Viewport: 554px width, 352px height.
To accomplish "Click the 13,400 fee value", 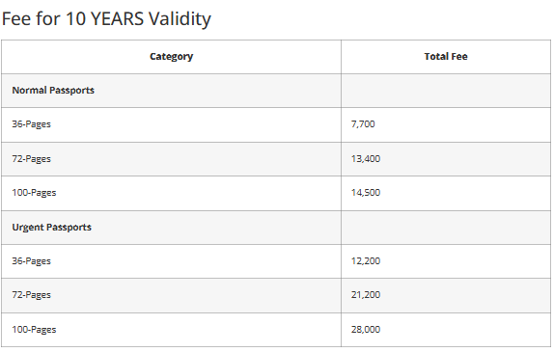I will tap(366, 159).
